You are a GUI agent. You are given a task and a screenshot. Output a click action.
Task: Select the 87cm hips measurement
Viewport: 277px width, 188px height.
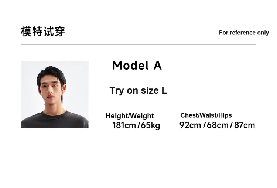[244, 125]
